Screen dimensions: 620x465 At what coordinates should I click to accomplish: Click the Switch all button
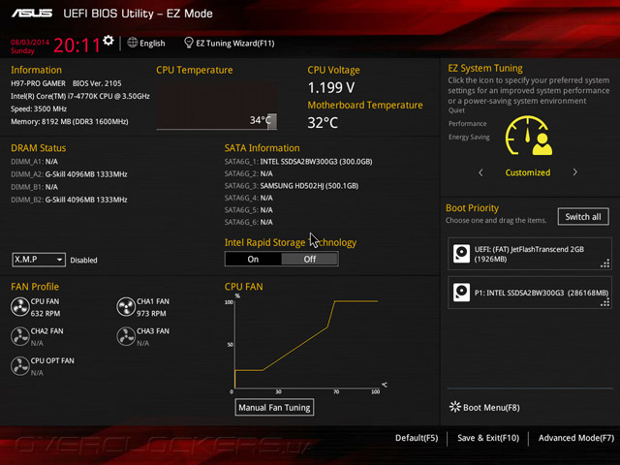(x=583, y=217)
